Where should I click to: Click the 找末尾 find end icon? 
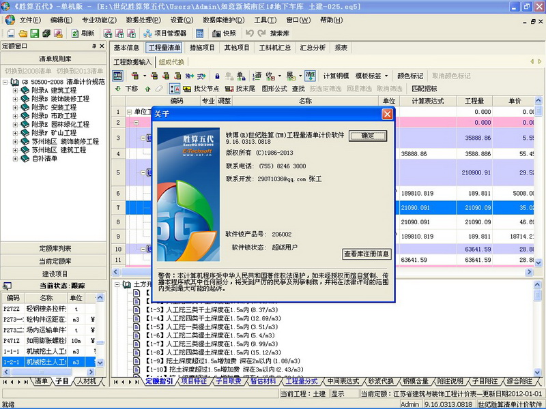240,89
